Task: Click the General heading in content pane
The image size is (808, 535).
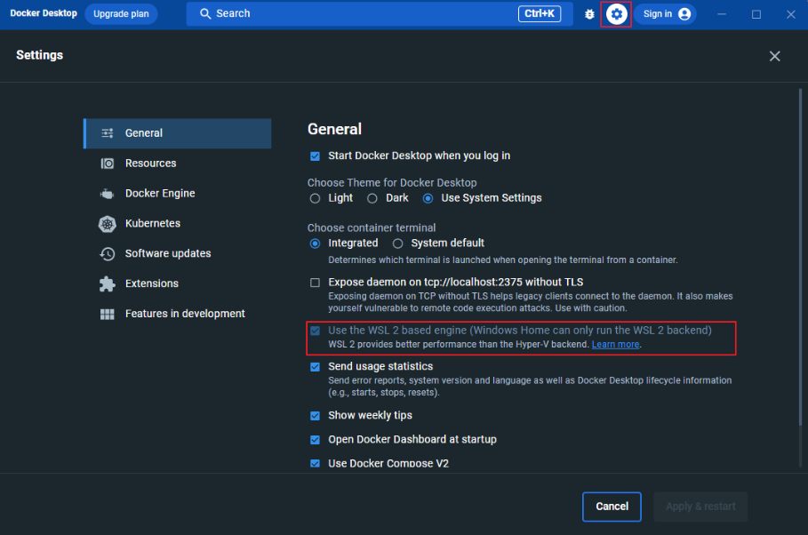Action: (x=334, y=129)
